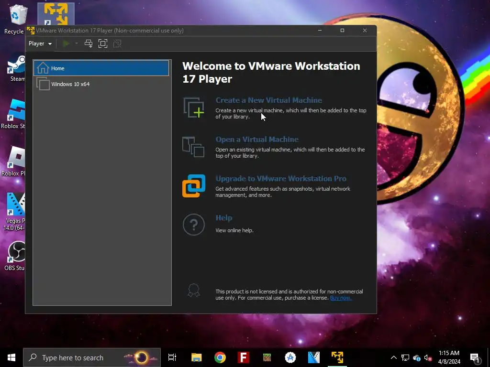Select the VMware shortcut on the desktop
The image size is (490, 367).
click(x=56, y=14)
